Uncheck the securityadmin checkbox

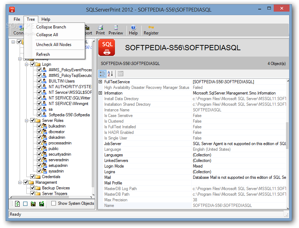(x=39, y=154)
